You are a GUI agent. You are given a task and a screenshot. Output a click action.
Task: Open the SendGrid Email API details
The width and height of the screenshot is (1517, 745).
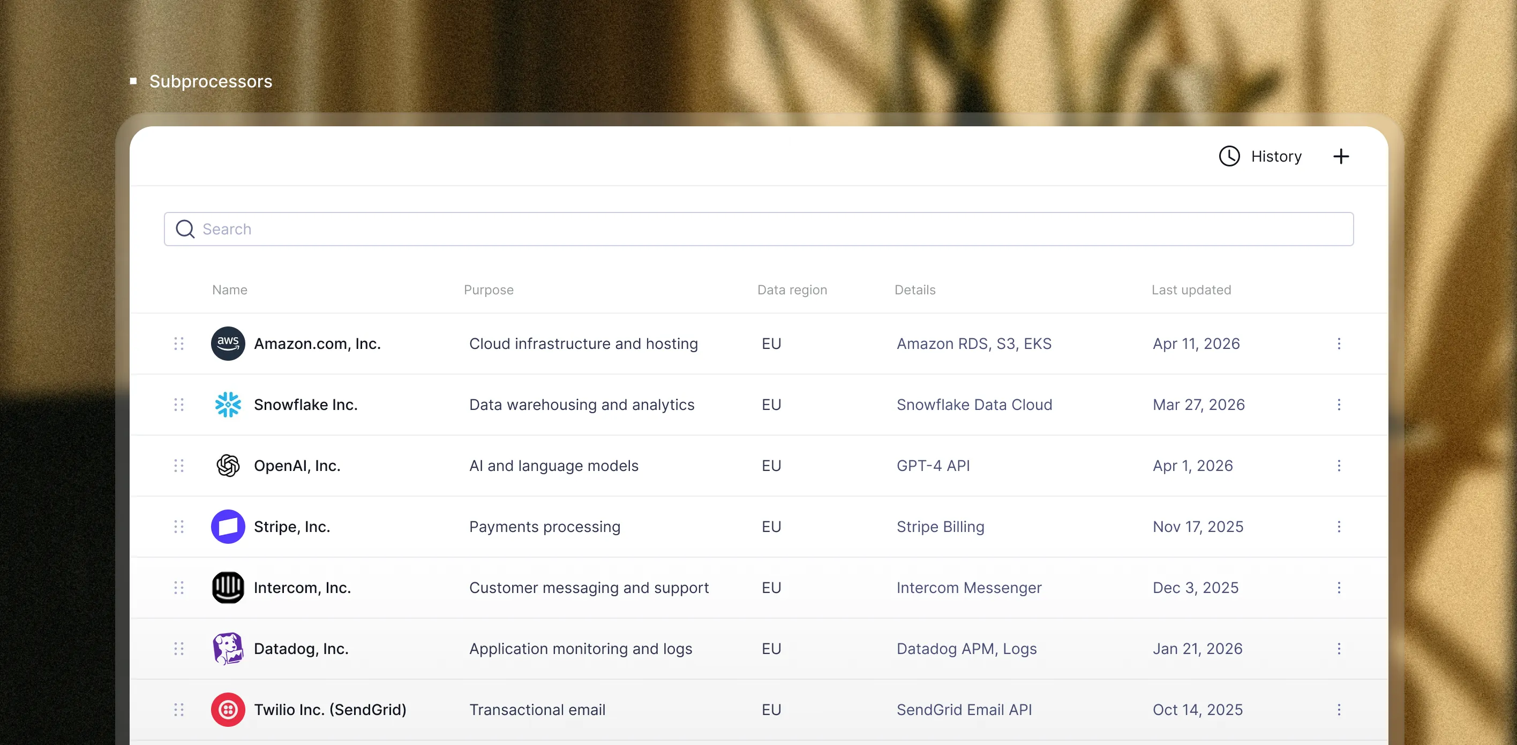tap(964, 709)
